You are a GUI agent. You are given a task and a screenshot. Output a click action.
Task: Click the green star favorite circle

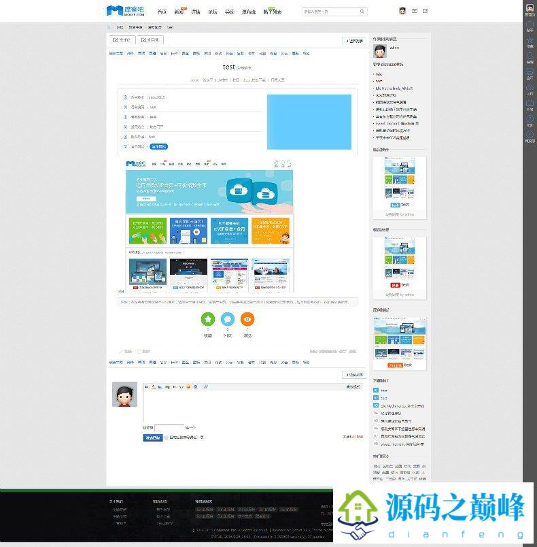[208, 319]
